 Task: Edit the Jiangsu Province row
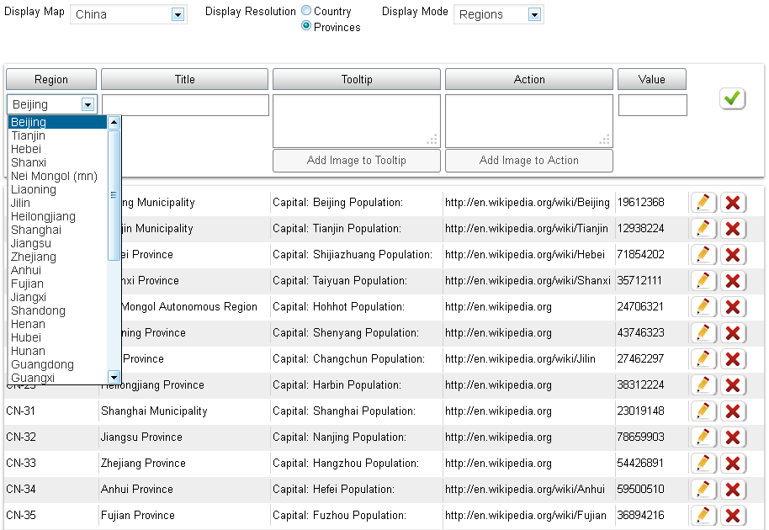click(703, 437)
